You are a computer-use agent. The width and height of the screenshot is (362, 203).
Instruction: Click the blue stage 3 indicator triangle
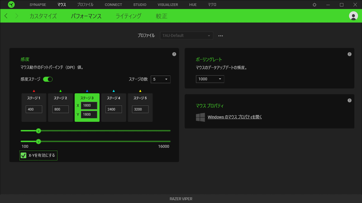pyautogui.click(x=87, y=91)
